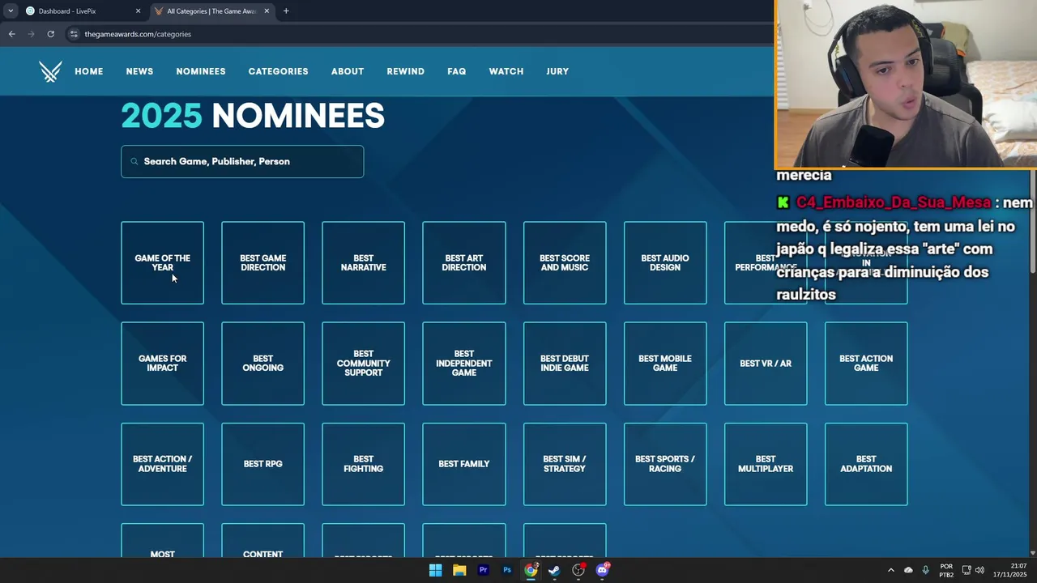Open a new browser tab with the plus

tap(286, 11)
